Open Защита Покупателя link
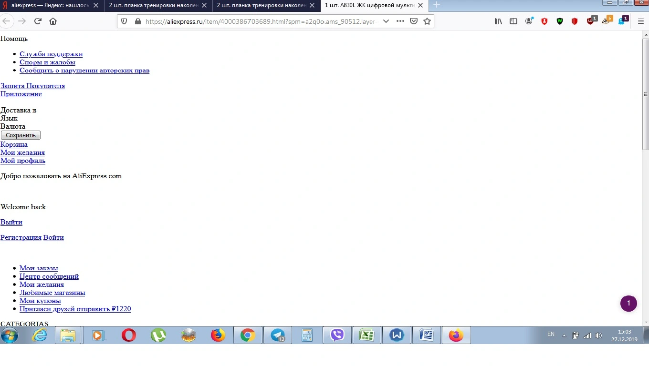 point(32,86)
